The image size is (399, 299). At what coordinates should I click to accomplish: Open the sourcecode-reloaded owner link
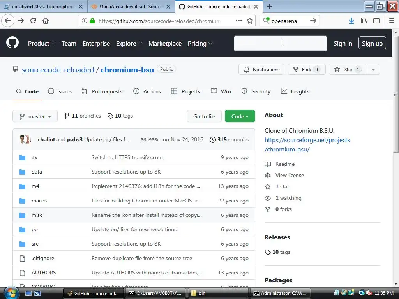[58, 70]
